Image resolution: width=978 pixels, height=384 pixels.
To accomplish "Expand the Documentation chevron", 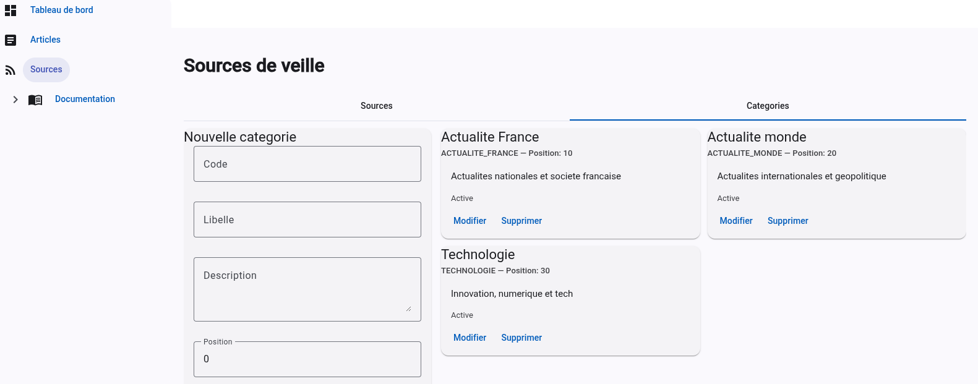I will pyautogui.click(x=15, y=100).
